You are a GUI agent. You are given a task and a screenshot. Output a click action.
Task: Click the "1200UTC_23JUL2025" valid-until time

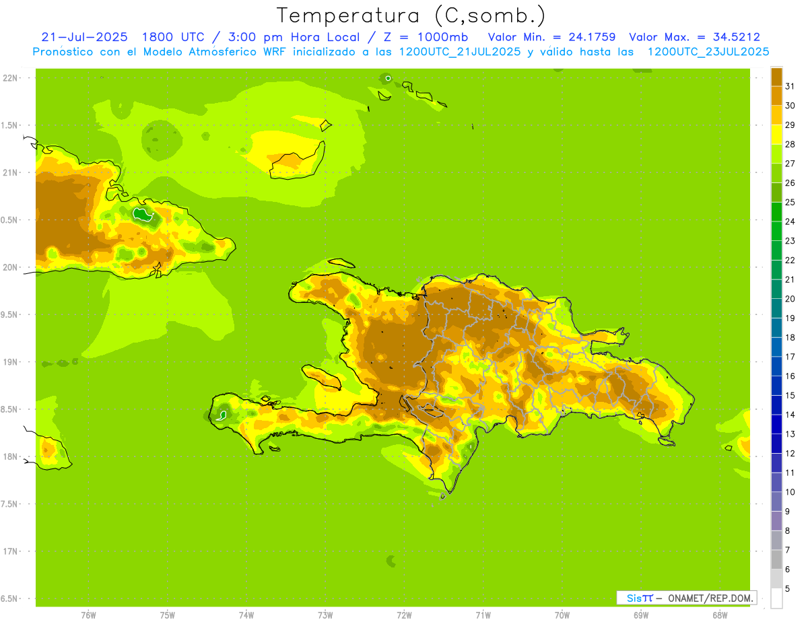click(708, 52)
